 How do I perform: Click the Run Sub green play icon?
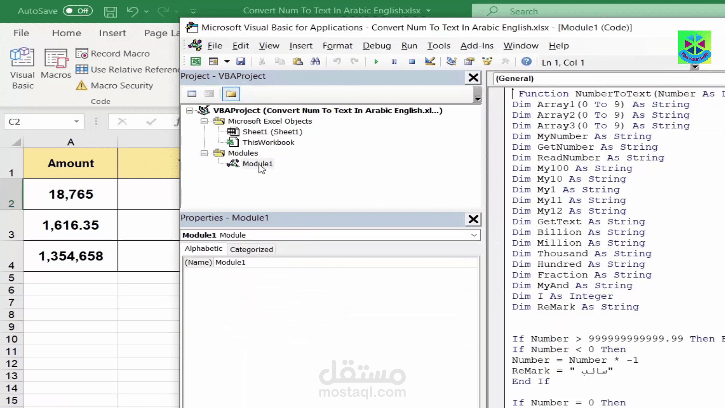click(376, 62)
